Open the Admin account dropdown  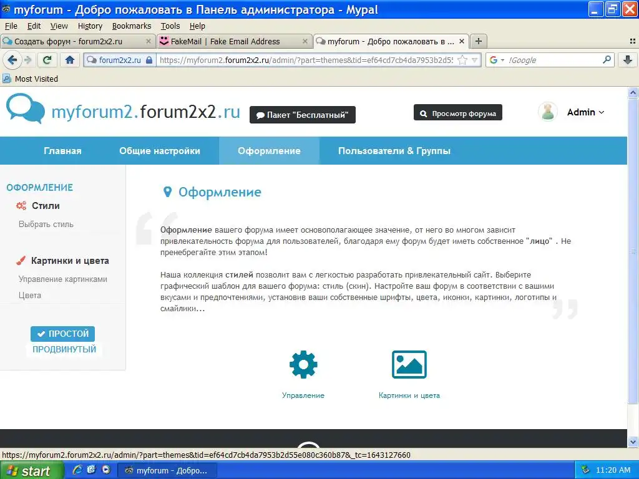[x=585, y=112]
